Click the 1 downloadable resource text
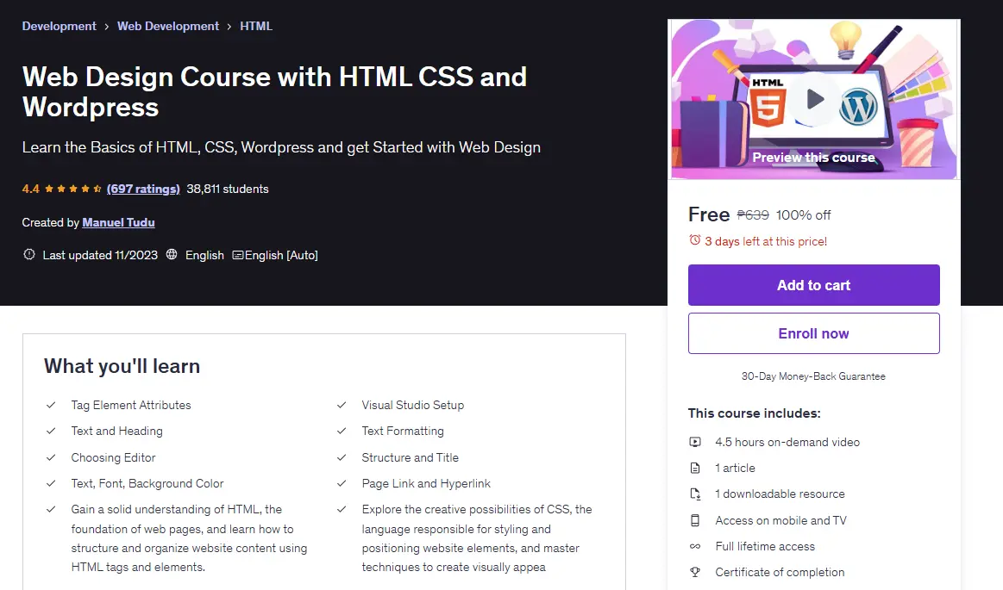Screen dimensions: 1003x590 pyautogui.click(x=780, y=494)
